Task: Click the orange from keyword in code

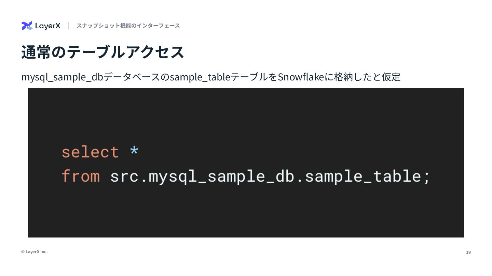Action: click(81, 177)
